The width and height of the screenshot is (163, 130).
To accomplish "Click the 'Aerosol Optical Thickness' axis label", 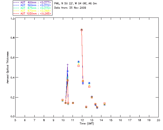I will pyautogui.click(x=8, y=68).
